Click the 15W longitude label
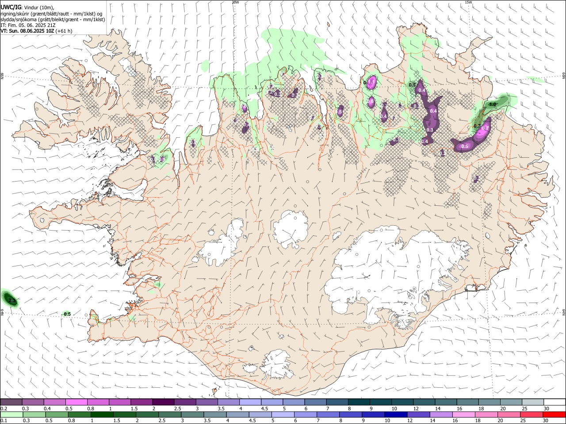The height and width of the screenshot is (424, 566). (x=469, y=2)
